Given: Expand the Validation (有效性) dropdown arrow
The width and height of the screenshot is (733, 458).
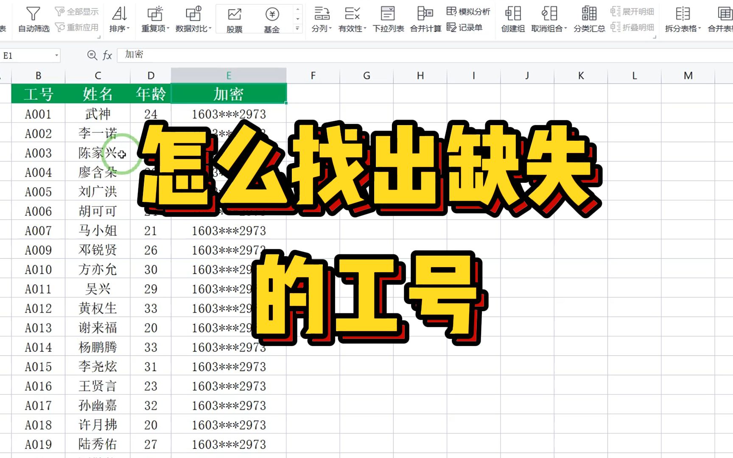Looking at the screenshot, I should pos(365,29).
